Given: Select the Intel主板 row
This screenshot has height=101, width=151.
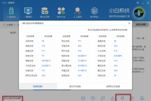Looking at the screenshot, I should pos(111,51).
